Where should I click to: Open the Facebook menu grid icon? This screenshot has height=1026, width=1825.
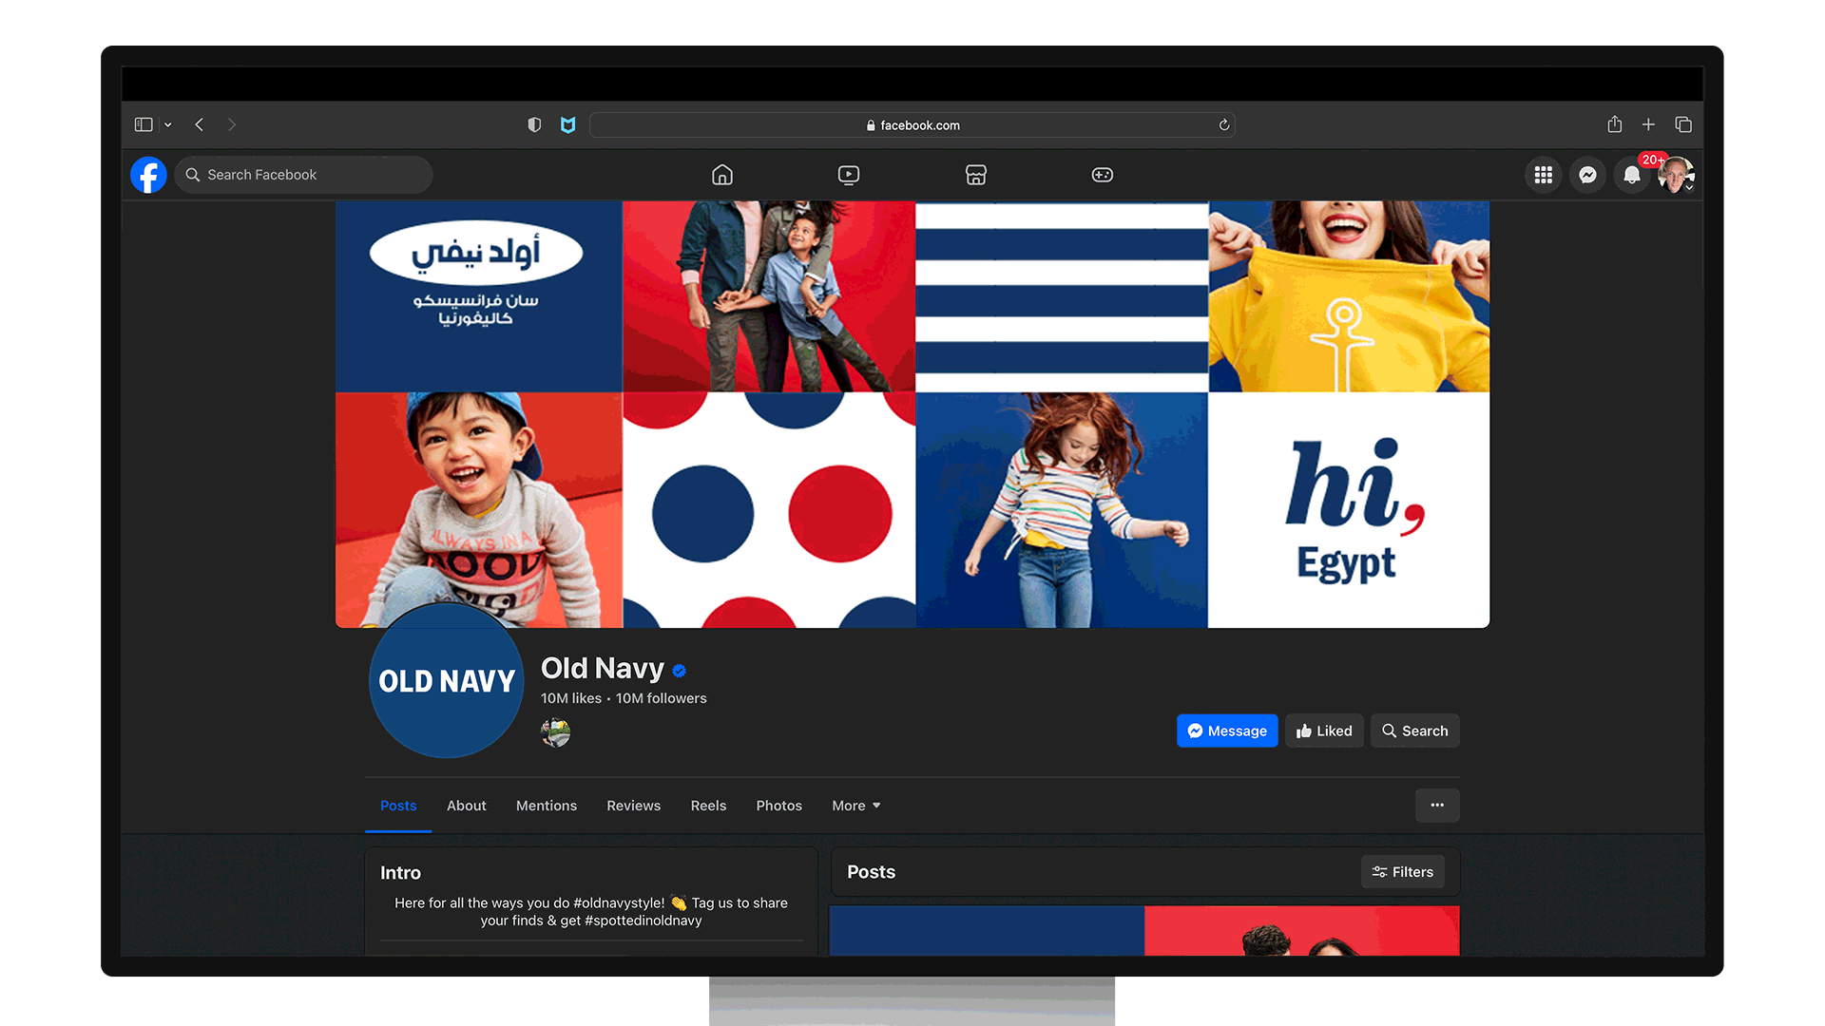[1544, 175]
